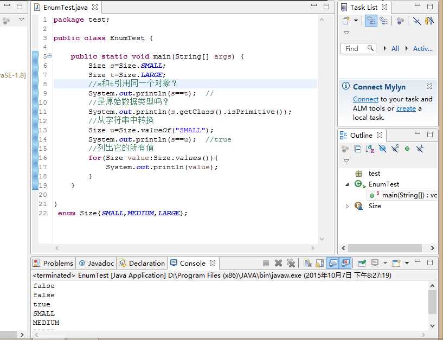This screenshot has width=443, height=340.
Task: Collapse the EnumTest node in Outline
Action: point(347,184)
